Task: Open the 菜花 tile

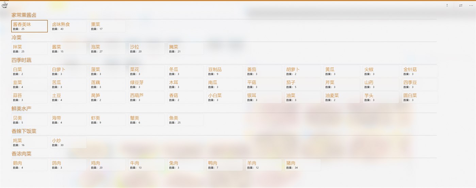Action: (147, 71)
